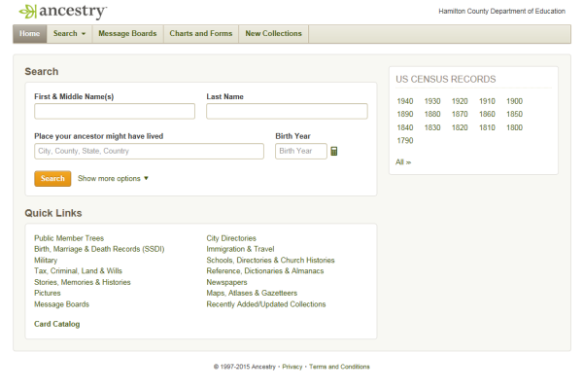Open the 1840 census records
The image size is (583, 389).
pyautogui.click(x=405, y=127)
